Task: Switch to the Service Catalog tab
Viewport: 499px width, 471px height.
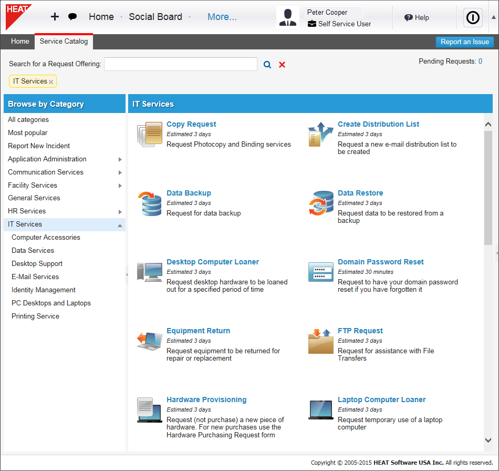Action: pos(64,42)
